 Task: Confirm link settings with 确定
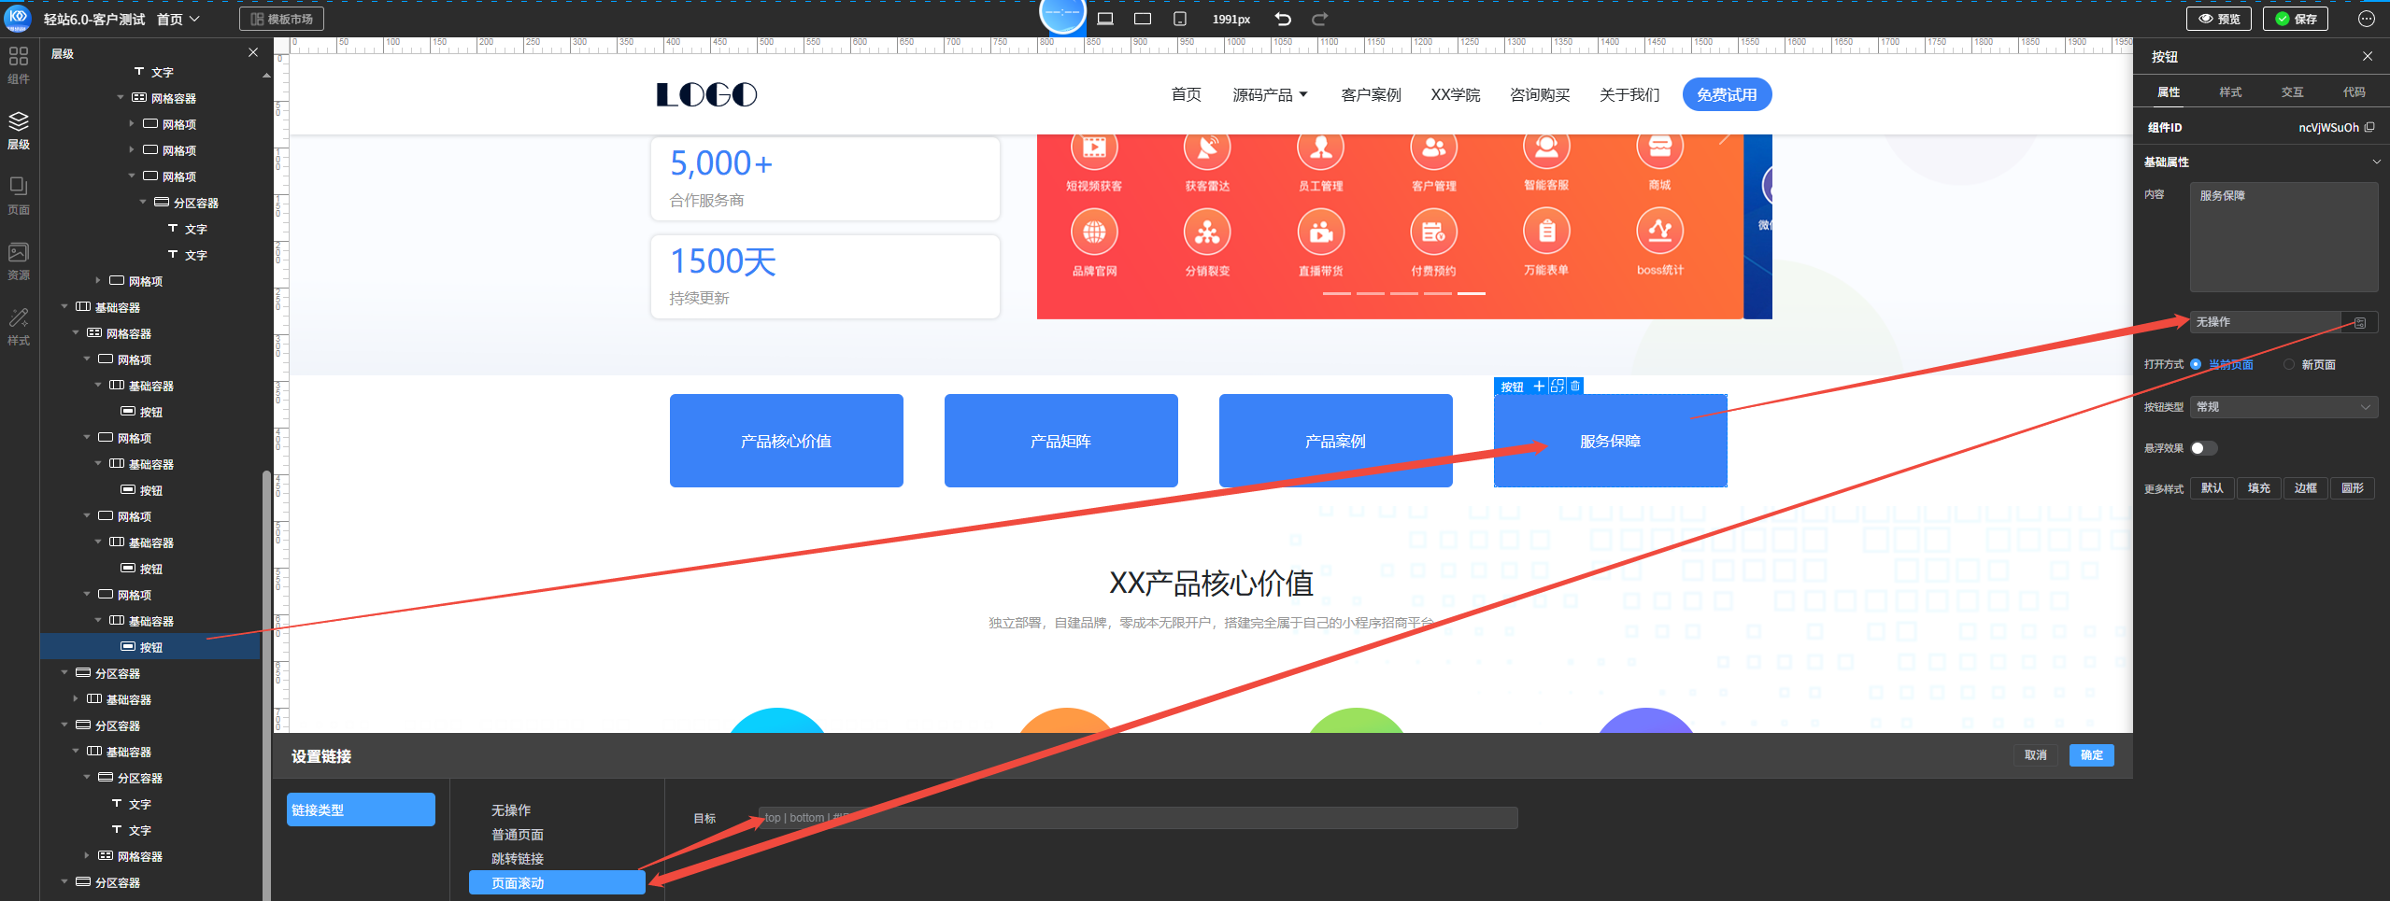click(2092, 755)
